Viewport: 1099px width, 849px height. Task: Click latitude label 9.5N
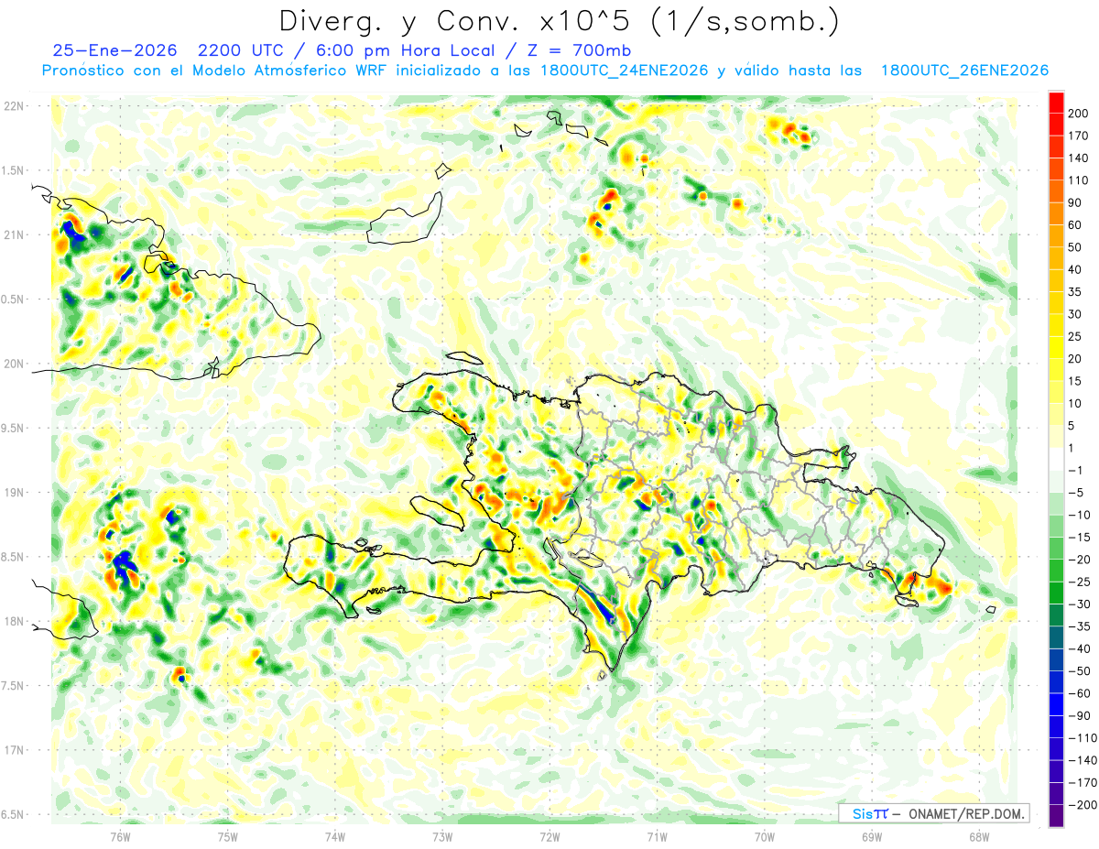click(12, 428)
